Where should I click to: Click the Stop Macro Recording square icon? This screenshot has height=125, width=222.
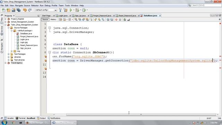tap(120, 19)
